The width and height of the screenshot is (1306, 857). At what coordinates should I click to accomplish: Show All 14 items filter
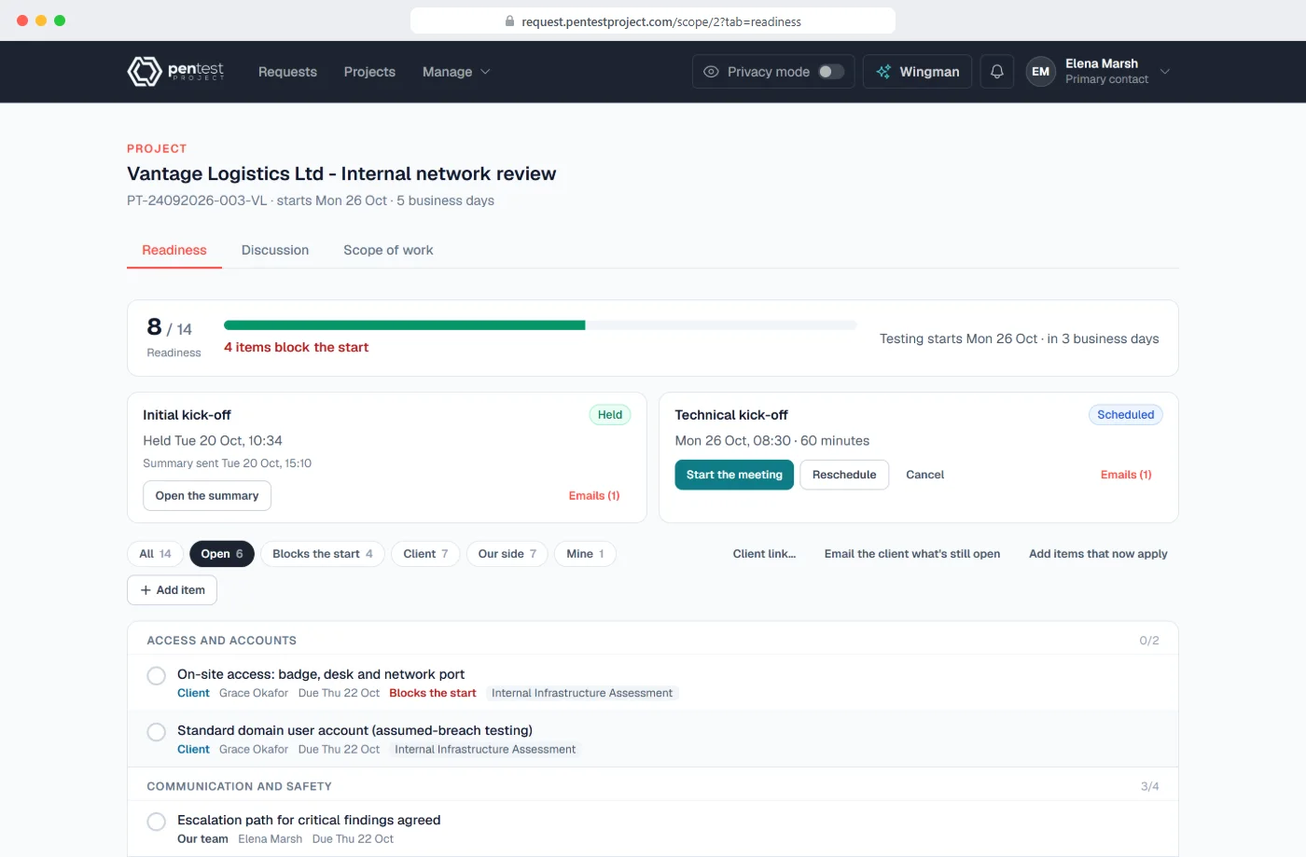click(x=156, y=554)
